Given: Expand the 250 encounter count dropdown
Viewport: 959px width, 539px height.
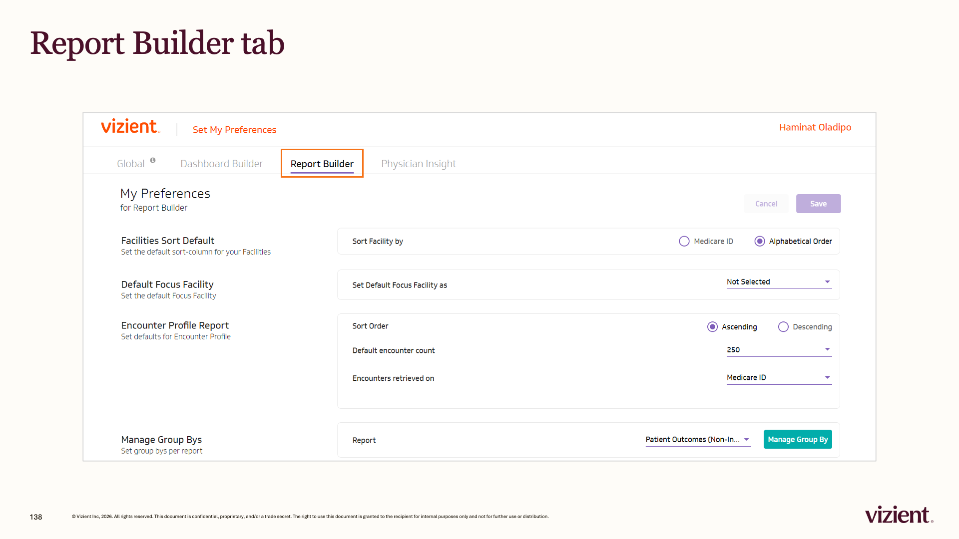Looking at the screenshot, I should (779, 350).
